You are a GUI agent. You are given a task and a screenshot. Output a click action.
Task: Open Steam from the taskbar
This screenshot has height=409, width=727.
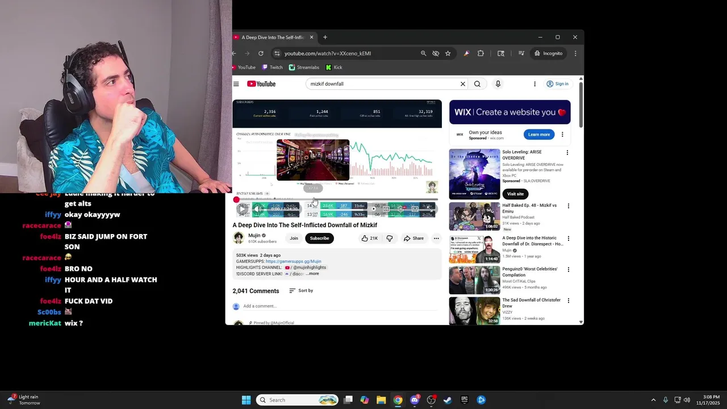click(448, 400)
